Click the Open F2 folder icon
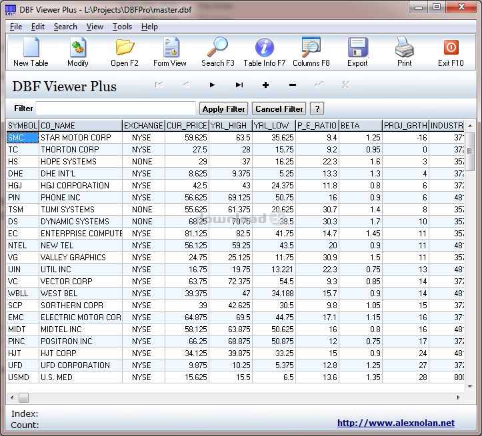 click(125, 47)
